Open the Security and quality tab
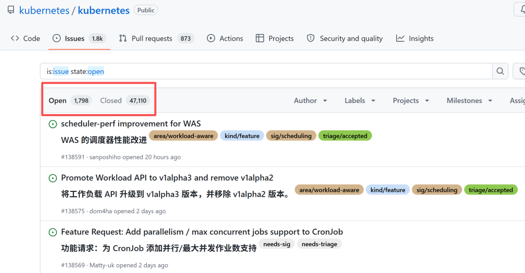525x273 pixels. click(345, 38)
